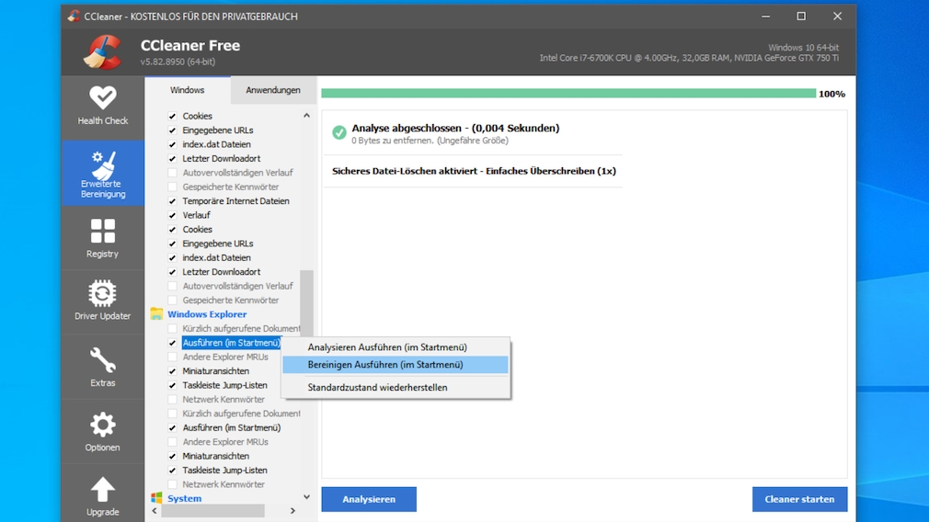Expand the System category header
Viewport: 929px width, 522px height.
pyautogui.click(x=184, y=498)
